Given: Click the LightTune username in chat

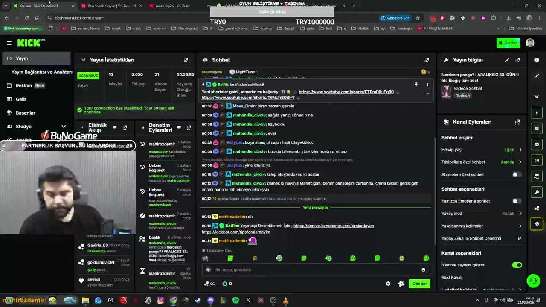Looking at the screenshot, I should point(245,72).
